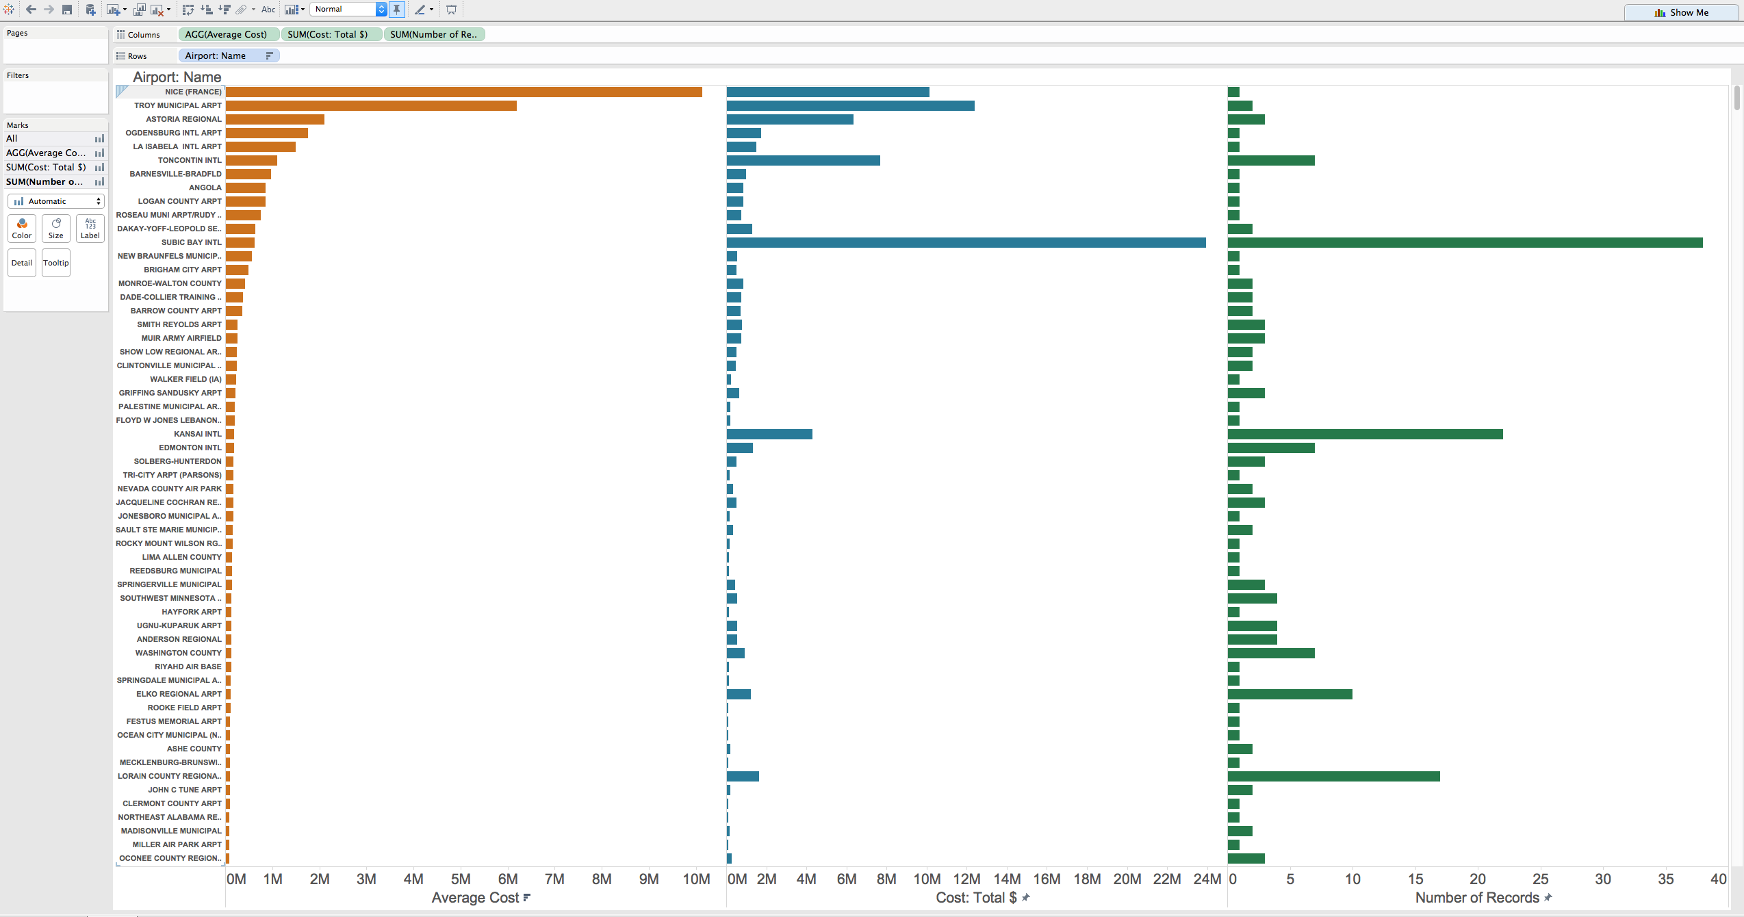The width and height of the screenshot is (1744, 917).
Task: Toggle mark labels with the Abc button
Action: [268, 10]
